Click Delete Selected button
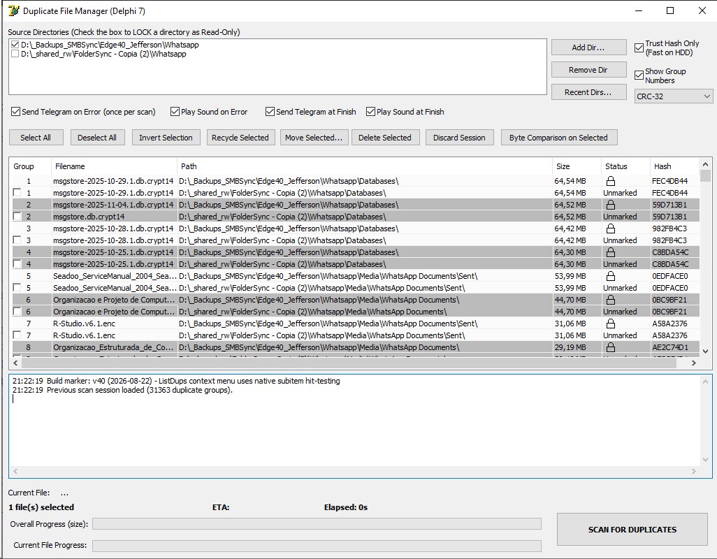The width and height of the screenshot is (717, 559). (x=385, y=138)
